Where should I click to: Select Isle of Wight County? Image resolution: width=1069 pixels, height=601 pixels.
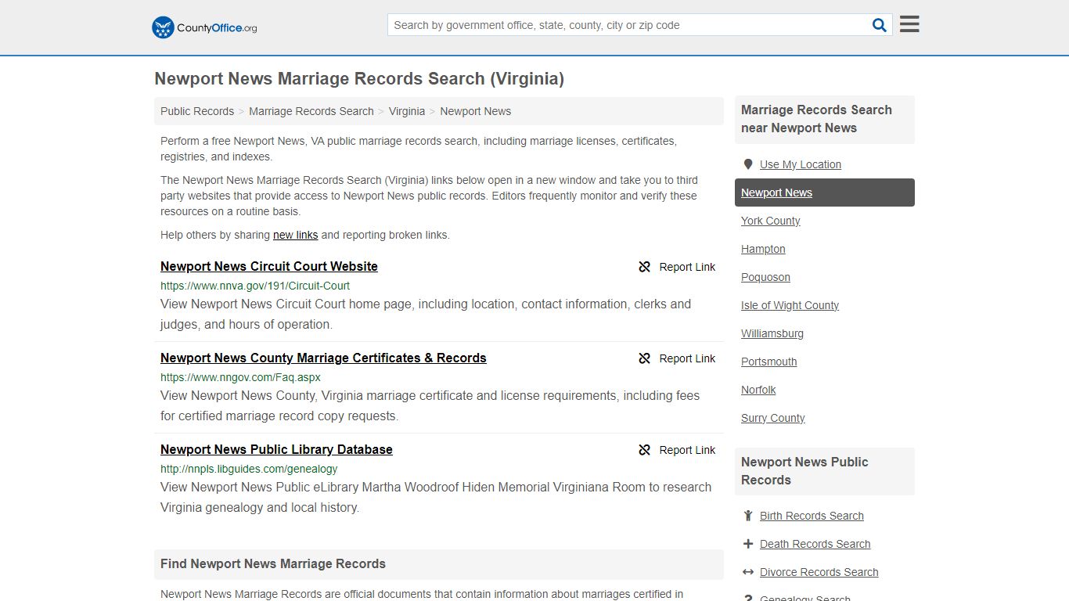click(x=790, y=305)
